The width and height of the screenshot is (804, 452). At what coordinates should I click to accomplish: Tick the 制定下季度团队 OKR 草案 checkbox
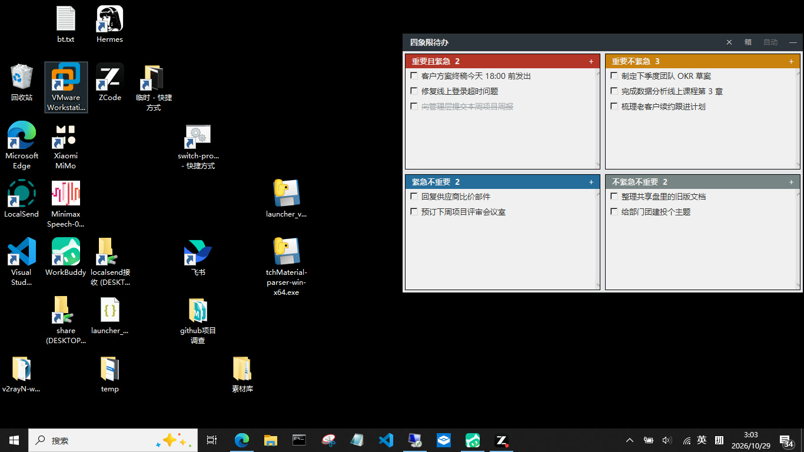tap(614, 76)
